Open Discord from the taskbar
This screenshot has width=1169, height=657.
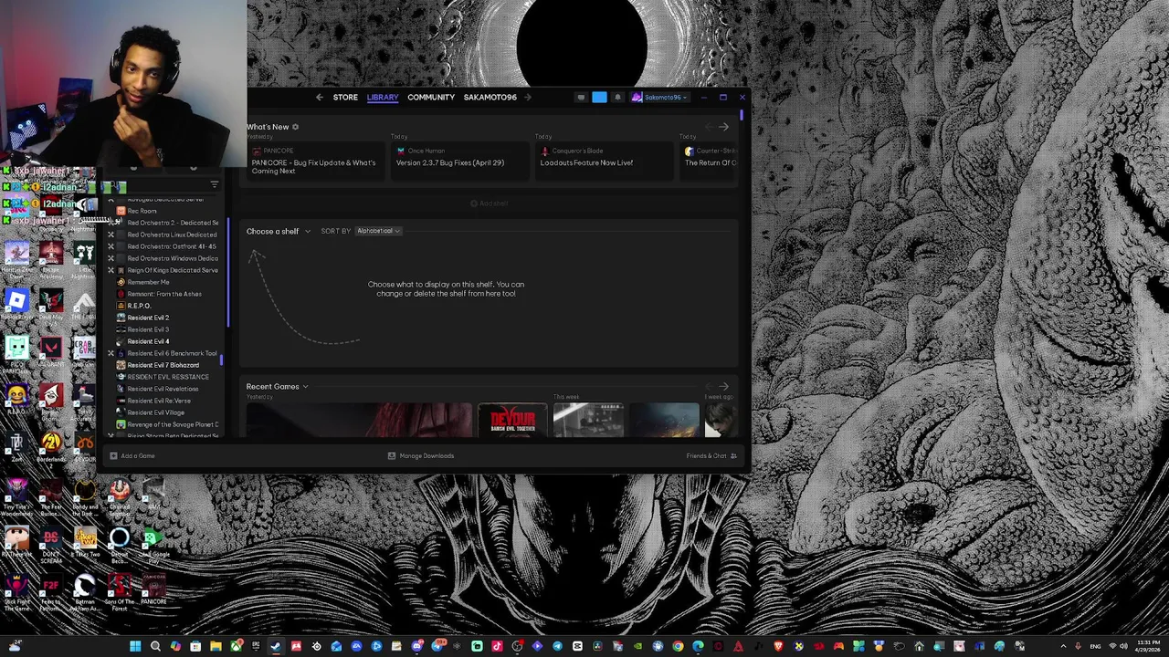click(416, 646)
